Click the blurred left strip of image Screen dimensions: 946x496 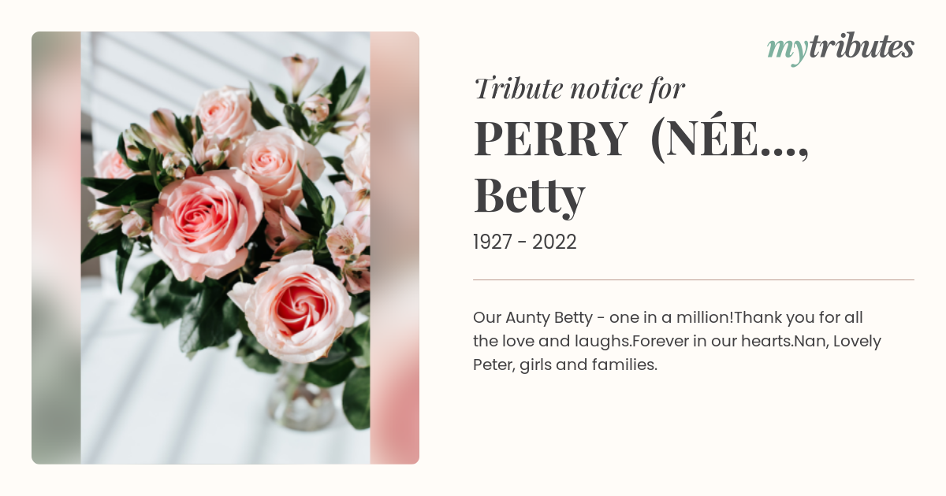[x=56, y=248]
